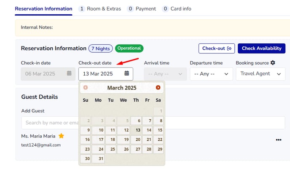Click the check-out date calendar icon

[127, 73]
